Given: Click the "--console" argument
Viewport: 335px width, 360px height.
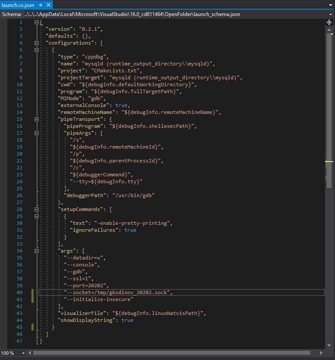Looking at the screenshot, I should click(x=80, y=265).
